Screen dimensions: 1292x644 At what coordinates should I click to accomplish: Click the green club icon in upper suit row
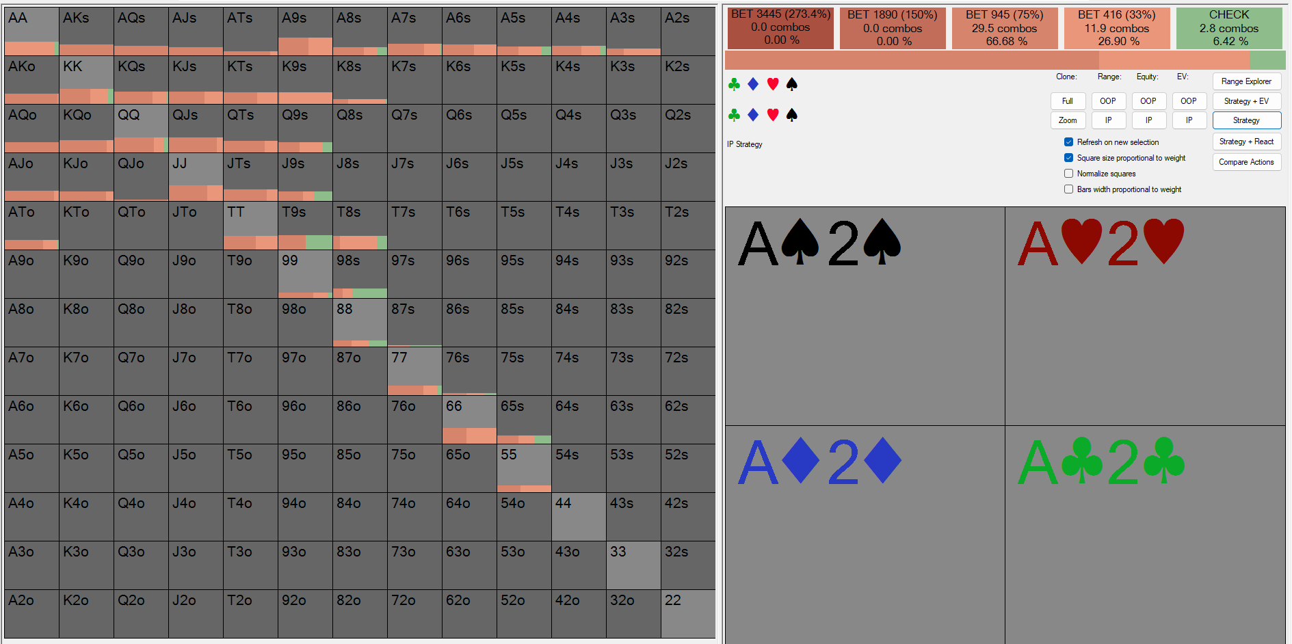tap(734, 84)
